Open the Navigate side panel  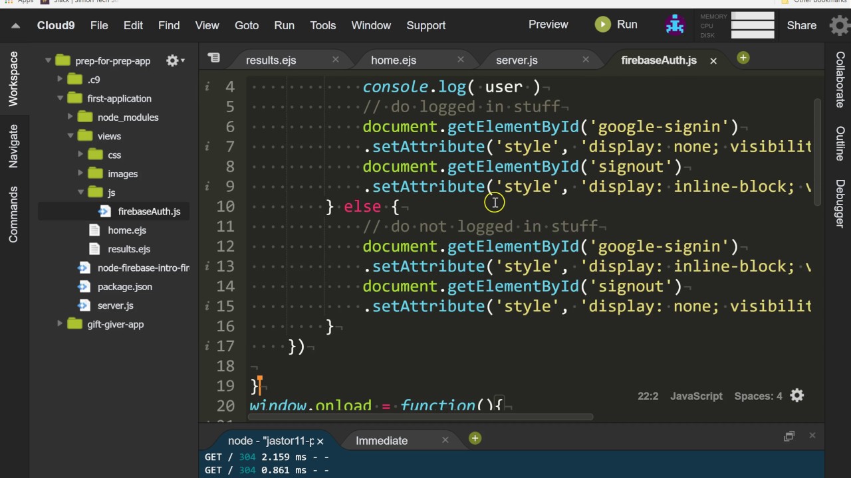(13, 145)
